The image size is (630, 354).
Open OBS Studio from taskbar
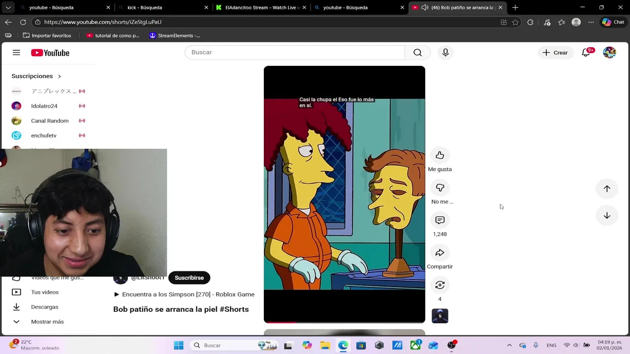click(452, 345)
